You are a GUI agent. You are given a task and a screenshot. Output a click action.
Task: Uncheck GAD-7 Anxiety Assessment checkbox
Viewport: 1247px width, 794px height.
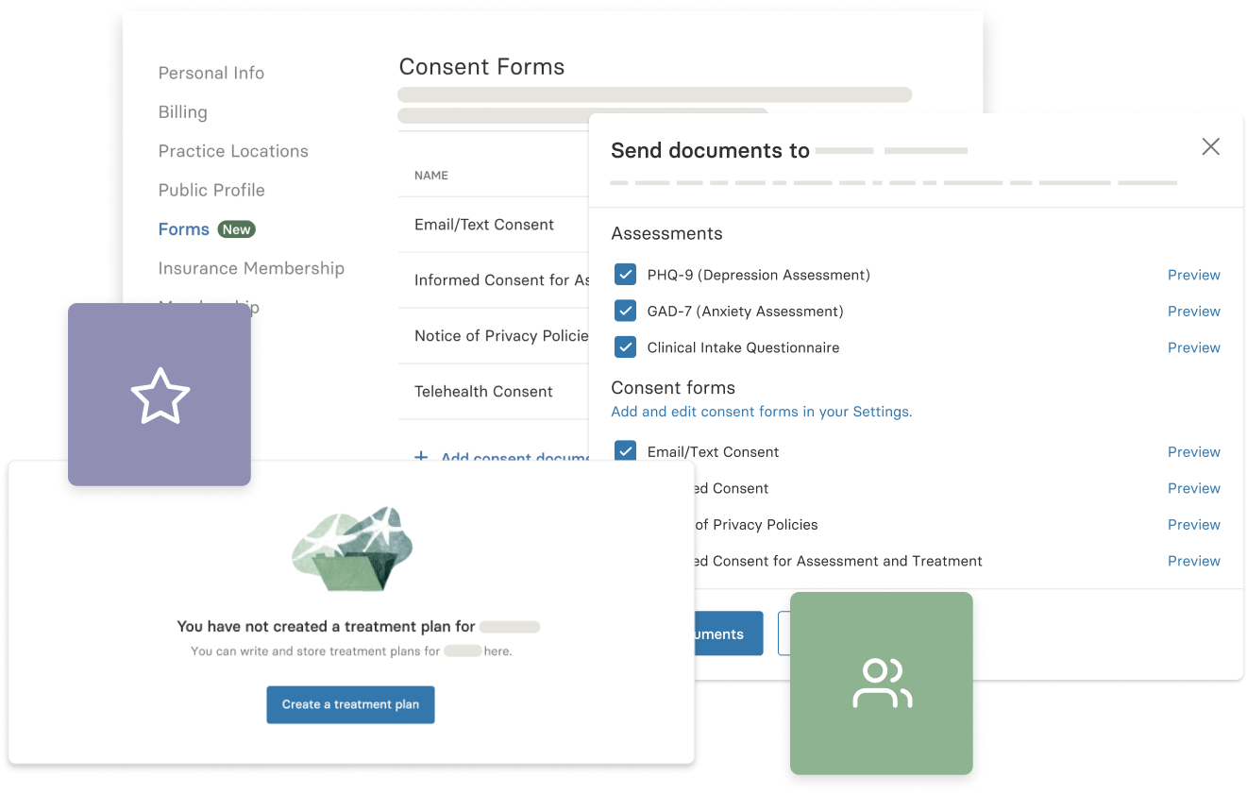click(625, 311)
